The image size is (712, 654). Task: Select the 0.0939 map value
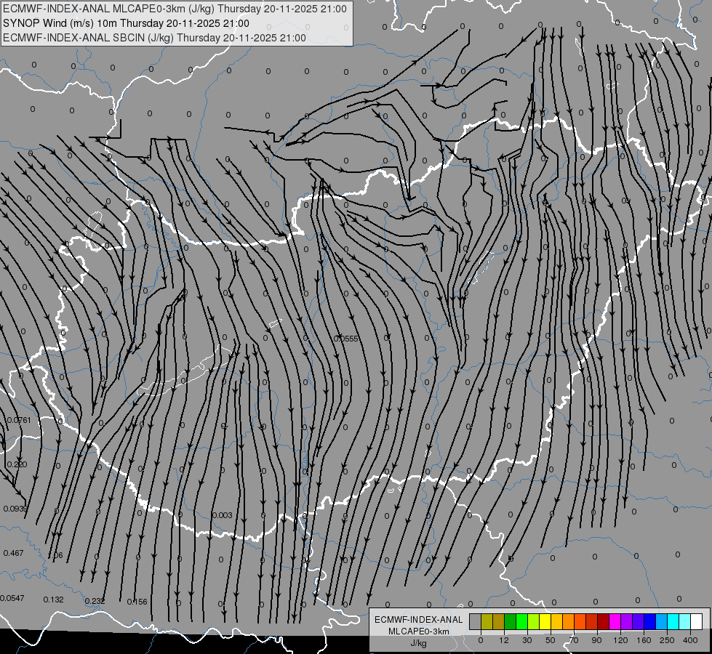15,509
